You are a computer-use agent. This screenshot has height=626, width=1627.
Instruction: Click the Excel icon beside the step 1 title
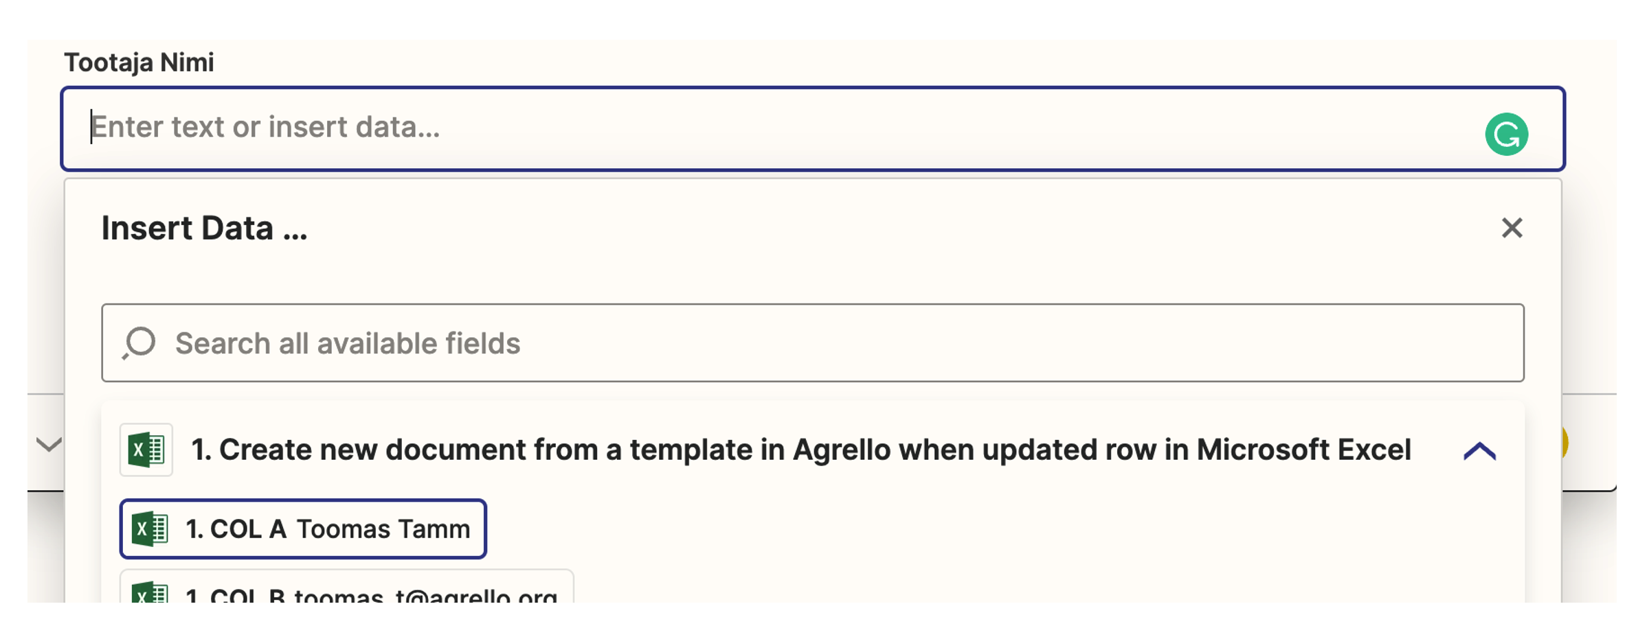146,451
